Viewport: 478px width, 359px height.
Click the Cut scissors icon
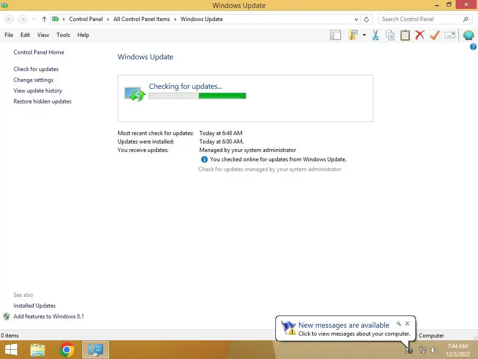375,35
